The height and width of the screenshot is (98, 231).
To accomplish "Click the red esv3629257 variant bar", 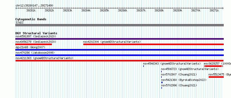I will (x=213, y=66).
